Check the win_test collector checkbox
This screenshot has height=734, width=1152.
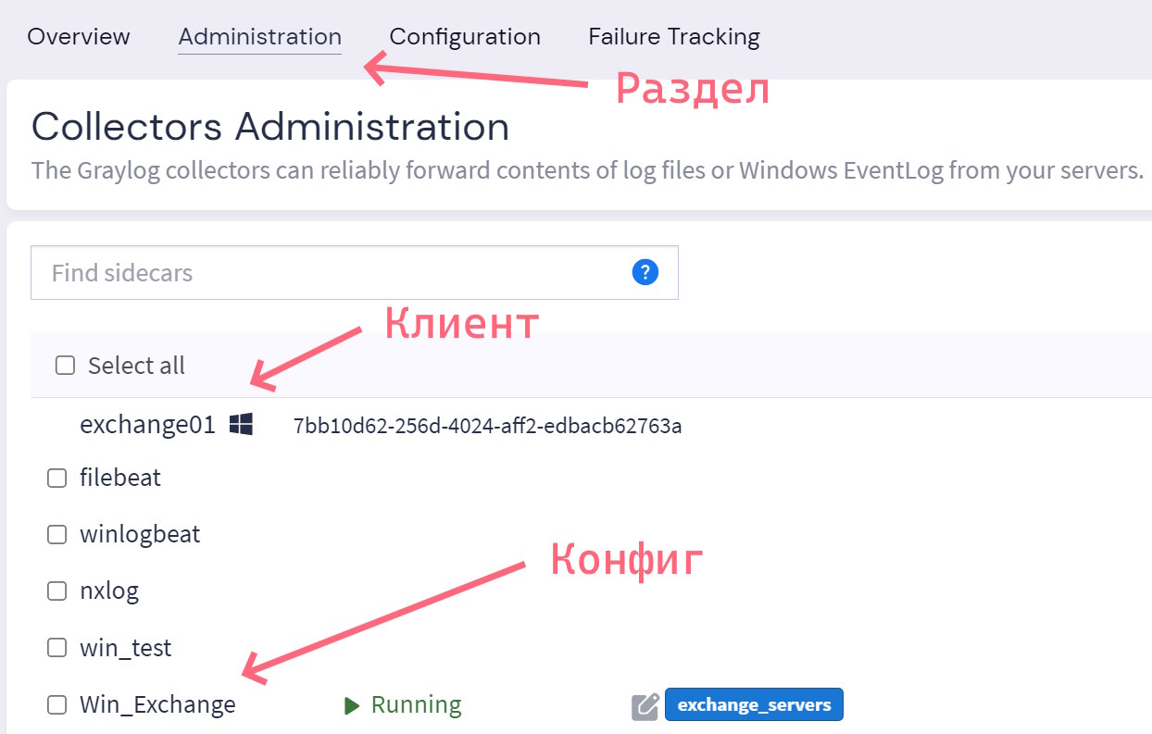57,648
